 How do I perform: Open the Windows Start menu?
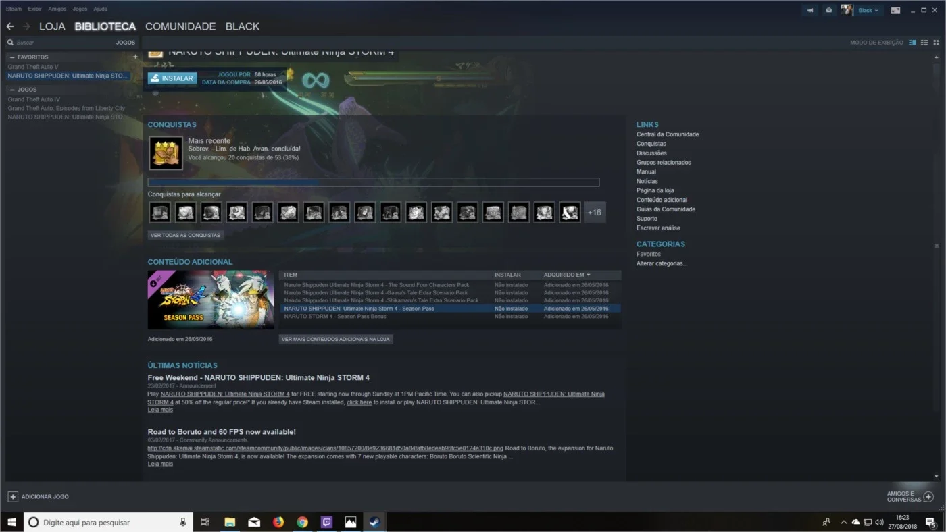coord(11,522)
